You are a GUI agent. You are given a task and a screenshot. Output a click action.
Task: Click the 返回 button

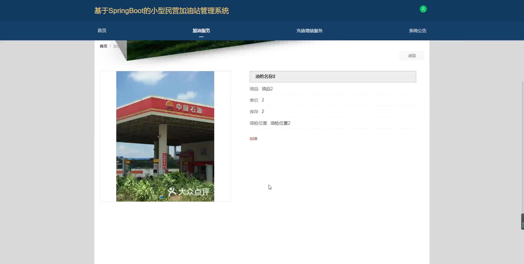[412, 56]
